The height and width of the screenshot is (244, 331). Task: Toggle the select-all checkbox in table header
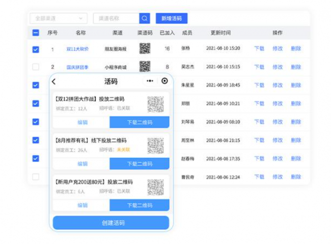[36, 33]
